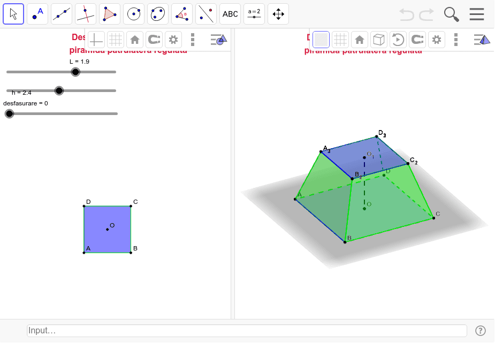Open the ABC text tool
The height and width of the screenshot is (343, 495).
(230, 14)
